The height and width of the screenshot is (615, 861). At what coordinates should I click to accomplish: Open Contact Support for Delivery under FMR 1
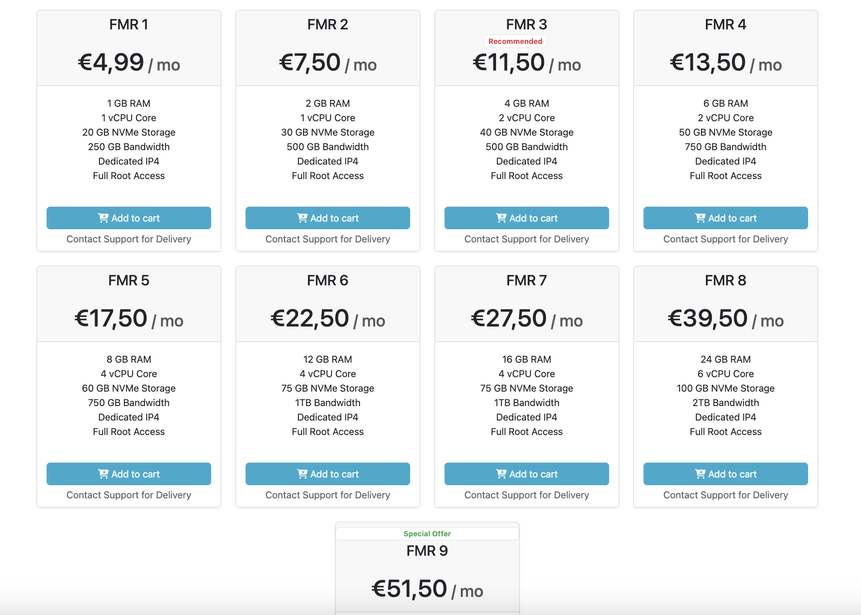[128, 239]
